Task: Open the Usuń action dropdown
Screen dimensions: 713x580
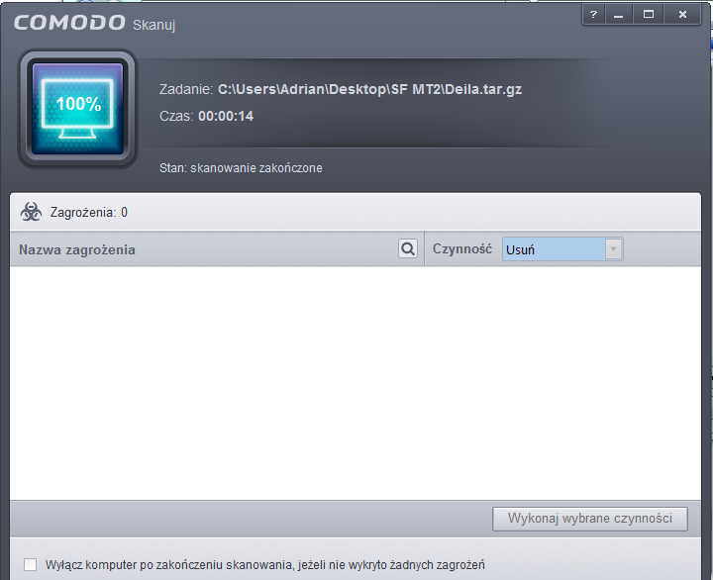Action: pos(562,249)
